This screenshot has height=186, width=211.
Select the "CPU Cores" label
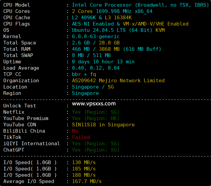(x=17, y=11)
